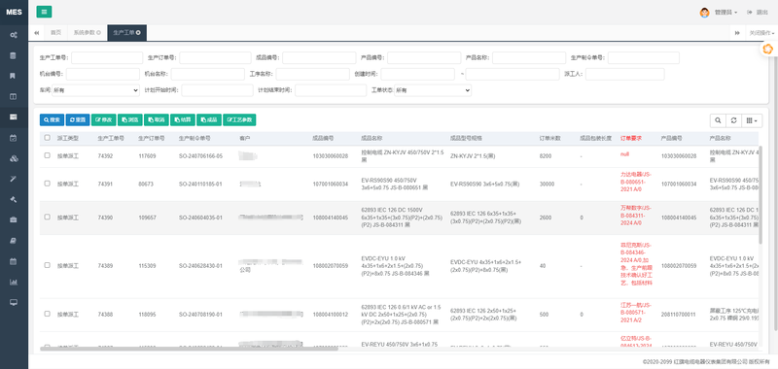Open the highlighted card sidebar icon

[x=14, y=117]
